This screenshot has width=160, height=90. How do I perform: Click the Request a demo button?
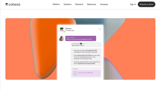[146, 4]
